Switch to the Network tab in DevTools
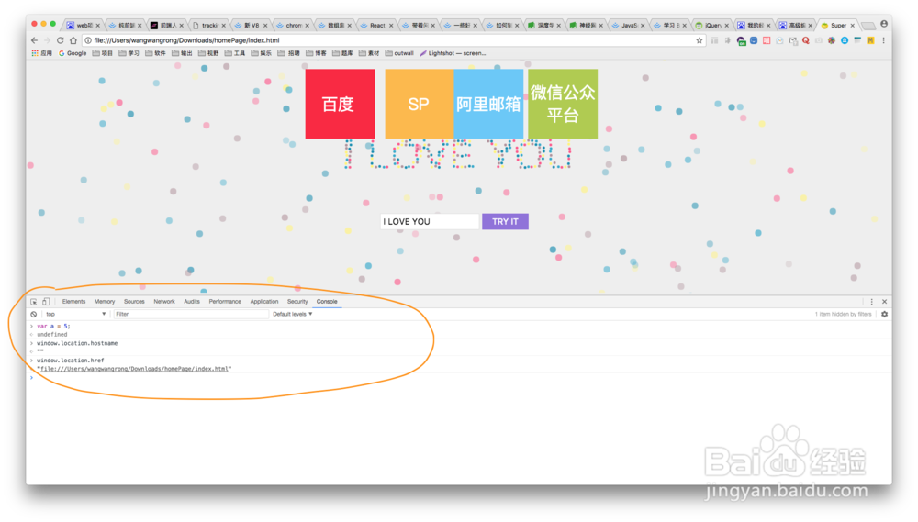Viewport: 918px width, 522px height. pyautogui.click(x=164, y=302)
